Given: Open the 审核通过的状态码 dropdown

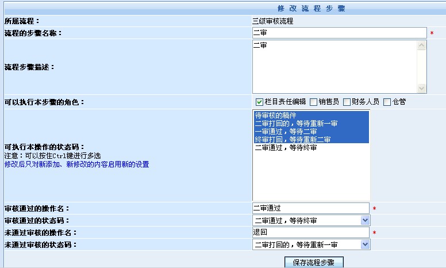Looking at the screenshot, I should click(x=365, y=220).
